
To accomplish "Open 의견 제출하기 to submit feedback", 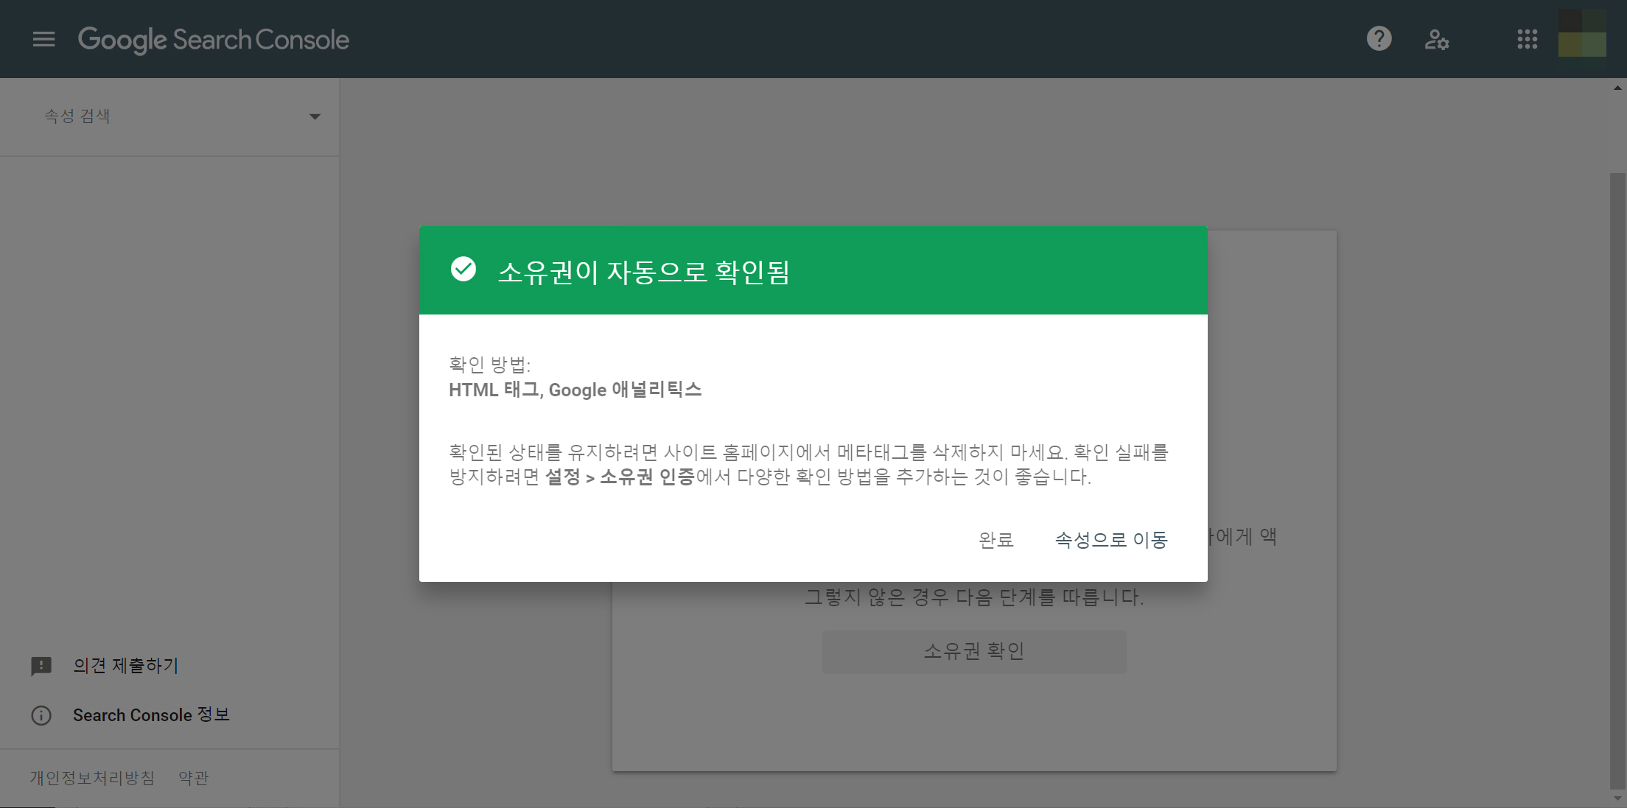I will coord(125,666).
